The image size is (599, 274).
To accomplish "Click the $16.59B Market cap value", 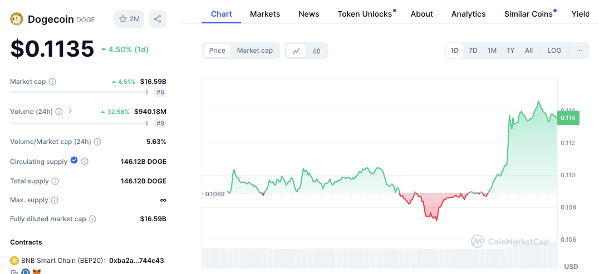I will click(153, 81).
